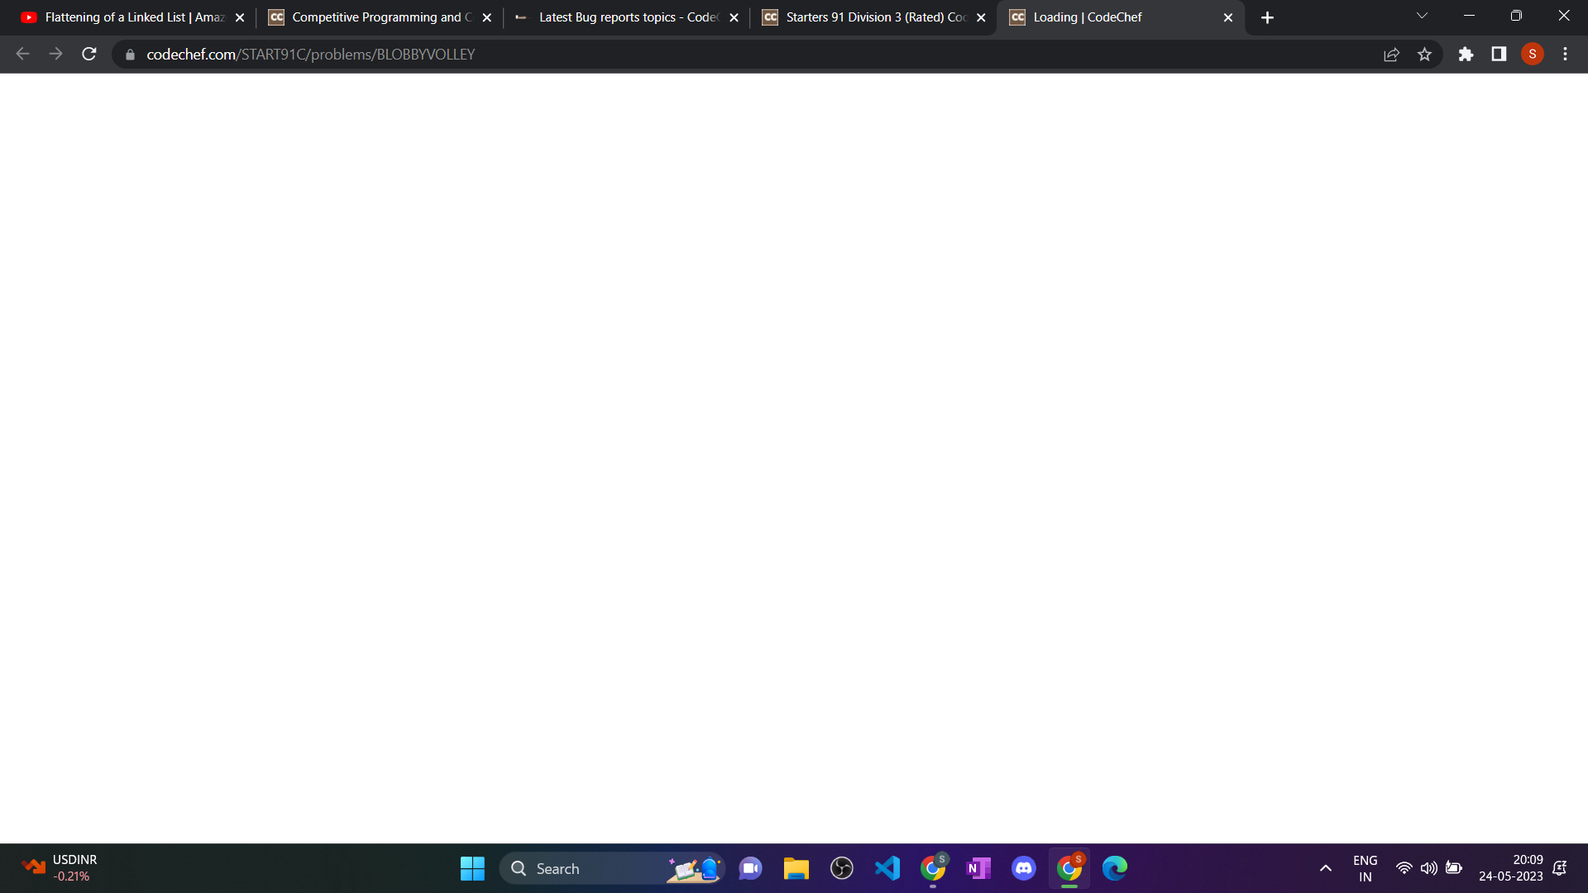Bookmark this page with star icon
The width and height of the screenshot is (1588, 893).
coord(1424,55)
